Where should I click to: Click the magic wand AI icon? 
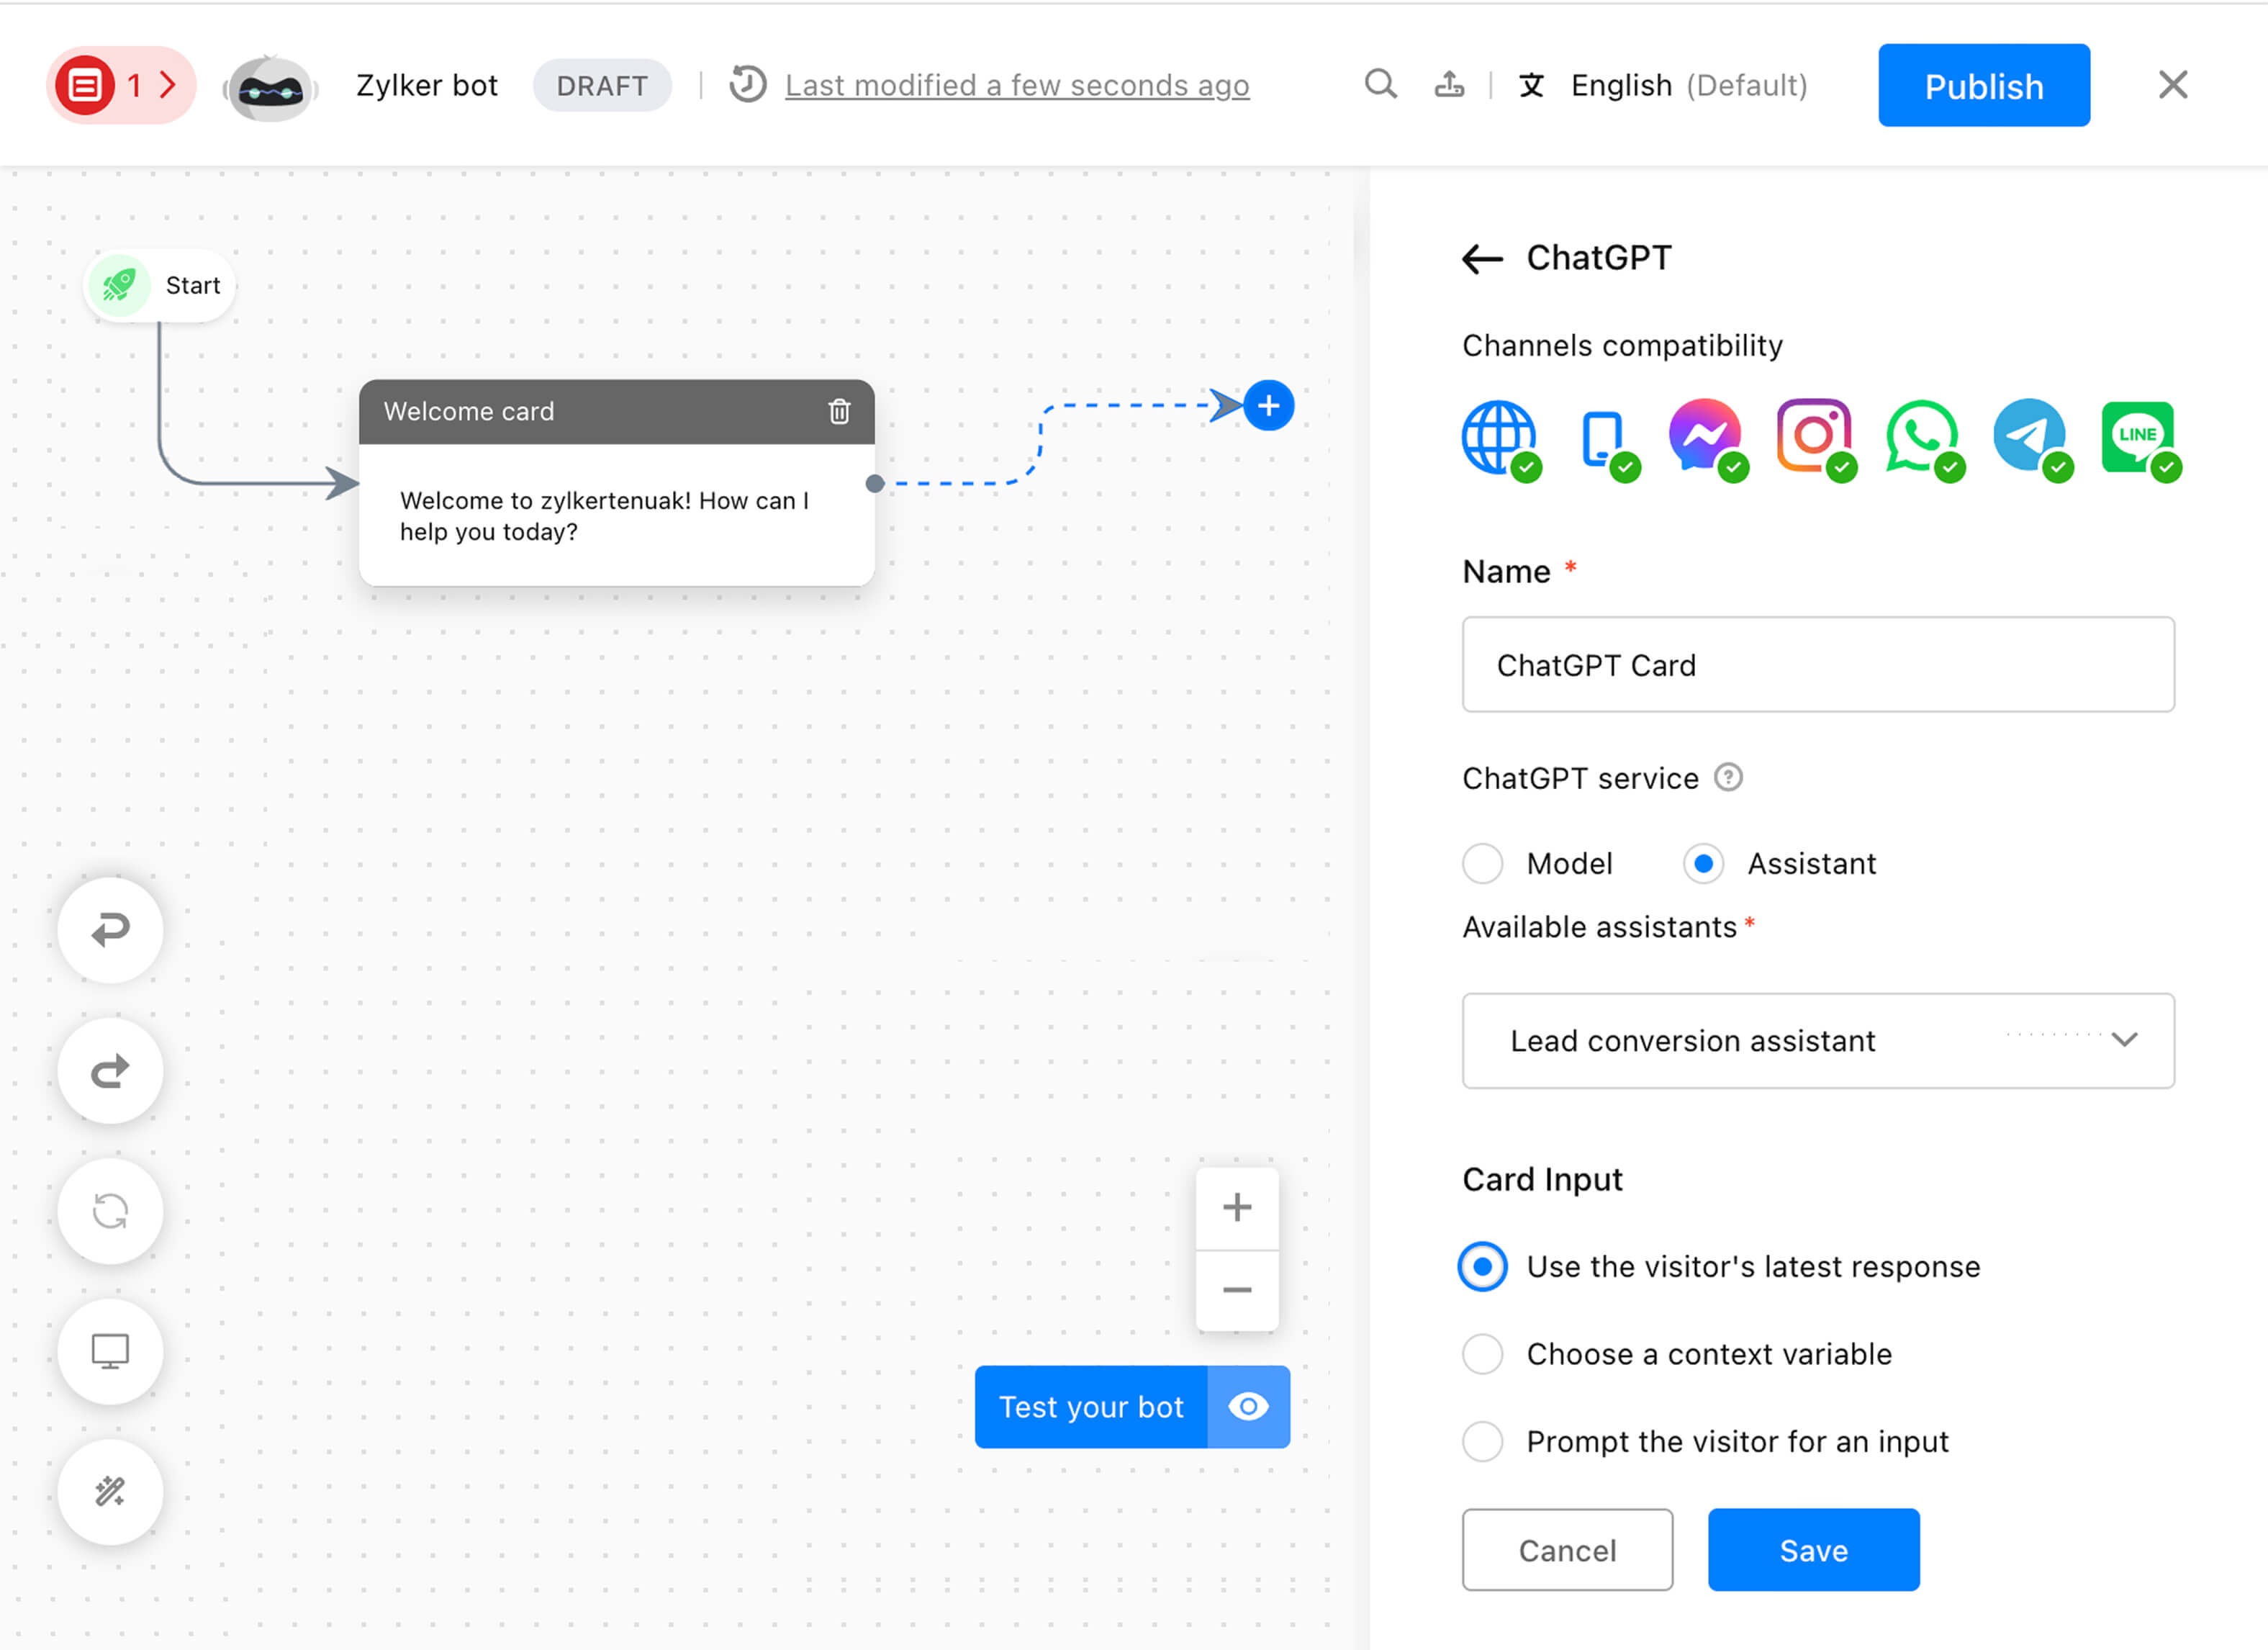click(110, 1492)
